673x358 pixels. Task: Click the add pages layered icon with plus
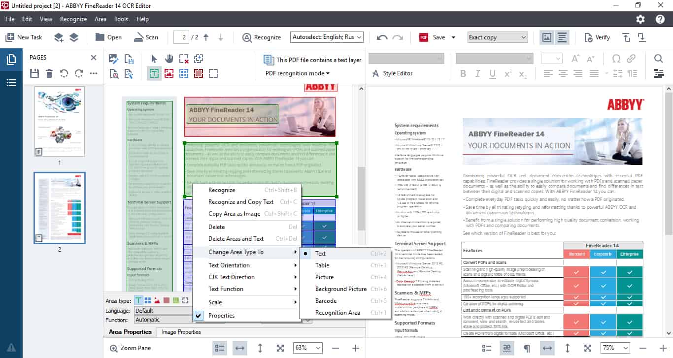click(x=59, y=37)
